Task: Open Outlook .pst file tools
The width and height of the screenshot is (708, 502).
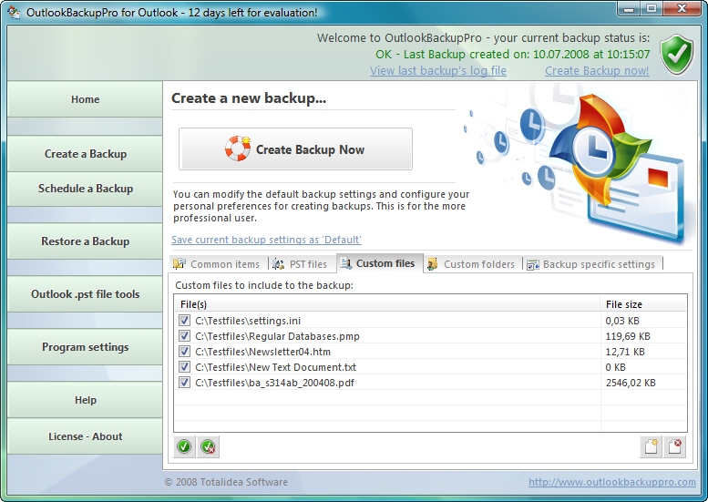Action: (85, 294)
